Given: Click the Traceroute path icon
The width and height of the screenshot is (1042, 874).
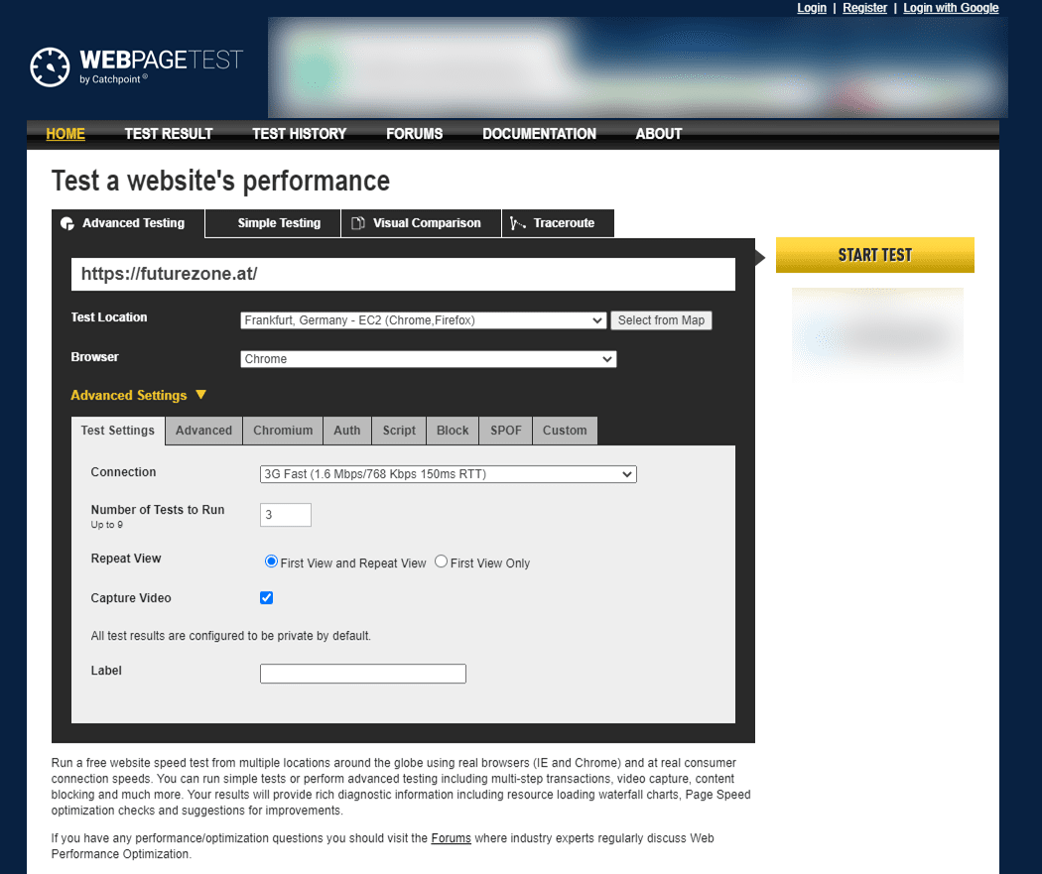Looking at the screenshot, I should tap(518, 223).
